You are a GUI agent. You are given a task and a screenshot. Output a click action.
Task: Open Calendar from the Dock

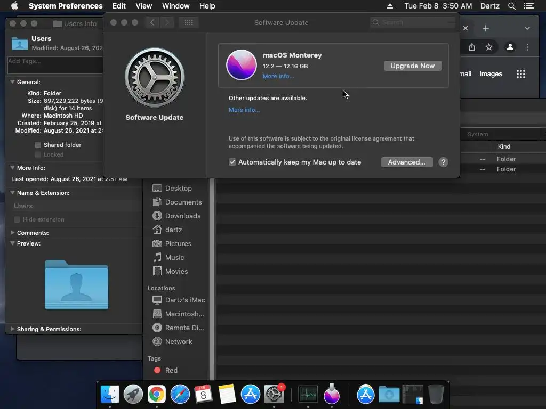click(203, 395)
